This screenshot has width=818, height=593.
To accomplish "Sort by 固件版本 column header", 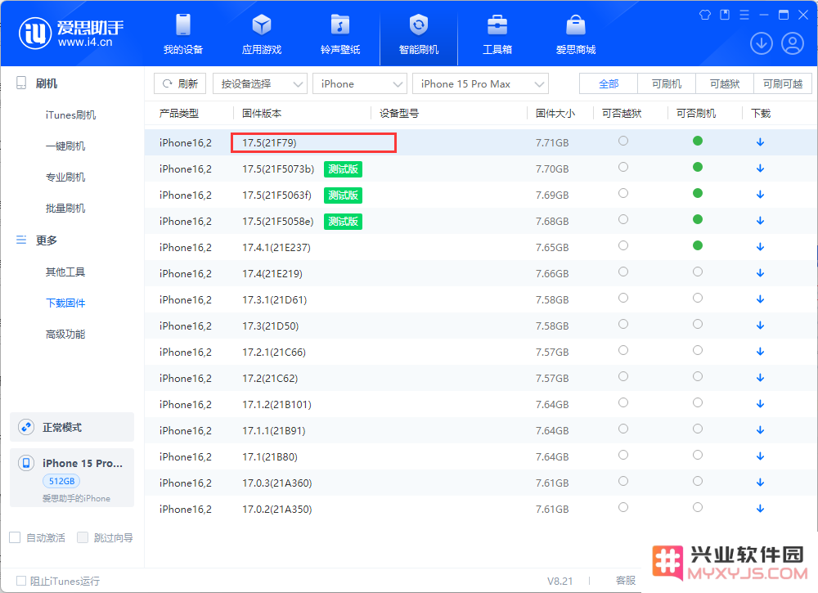I will [262, 113].
